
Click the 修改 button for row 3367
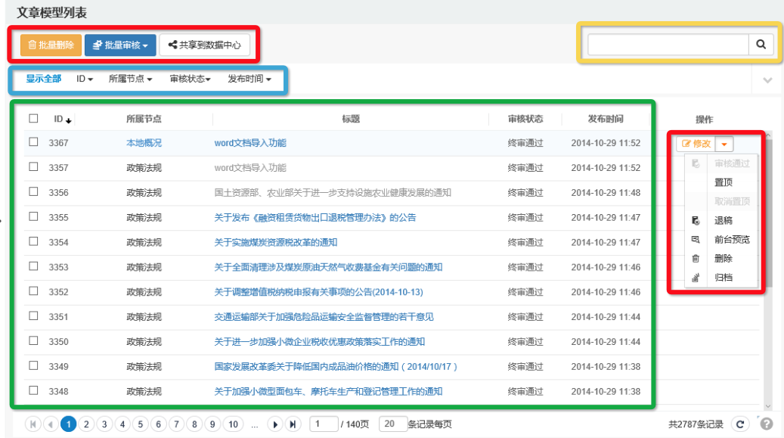click(696, 144)
